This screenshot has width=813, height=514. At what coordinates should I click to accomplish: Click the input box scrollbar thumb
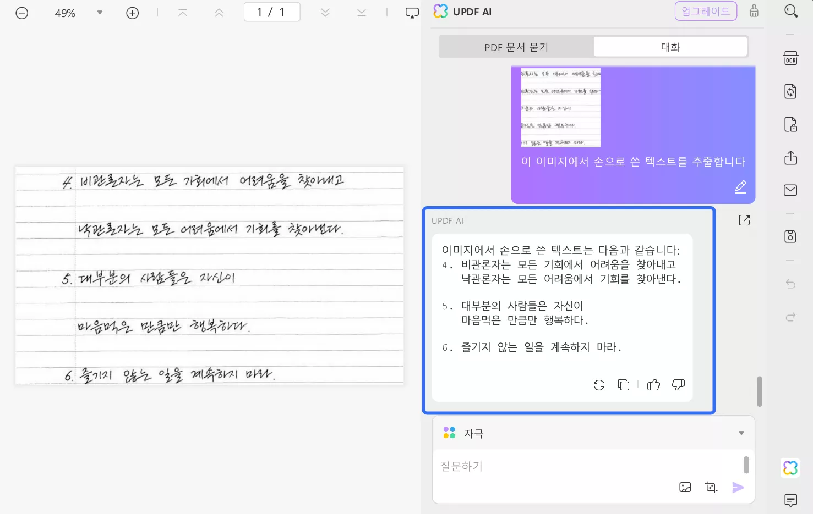point(746,465)
